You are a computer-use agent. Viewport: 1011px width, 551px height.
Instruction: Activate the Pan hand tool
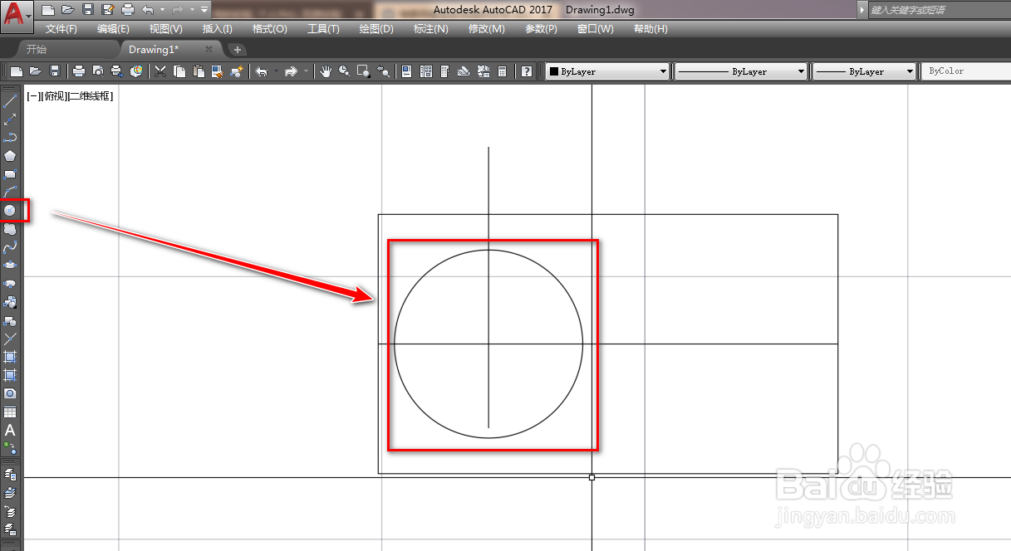click(325, 71)
